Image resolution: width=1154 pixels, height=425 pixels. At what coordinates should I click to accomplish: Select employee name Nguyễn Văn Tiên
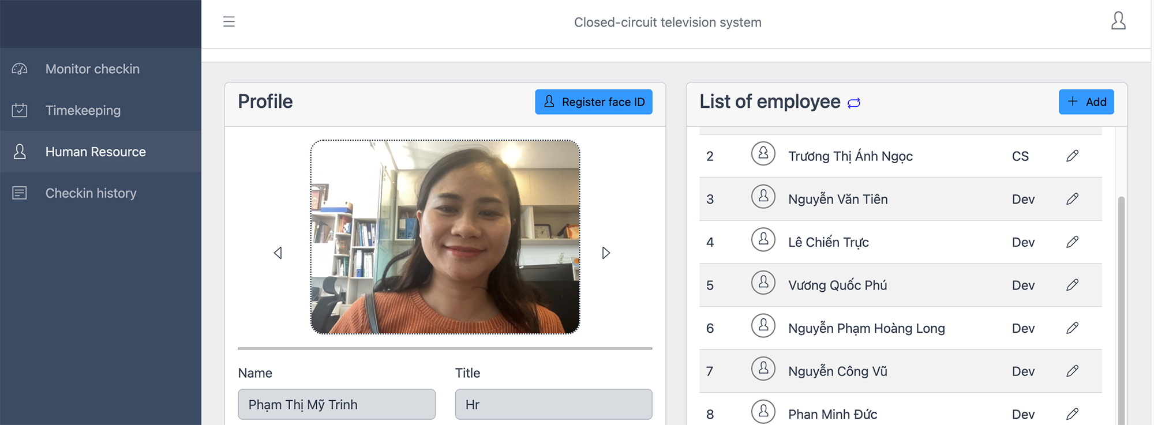point(838,199)
